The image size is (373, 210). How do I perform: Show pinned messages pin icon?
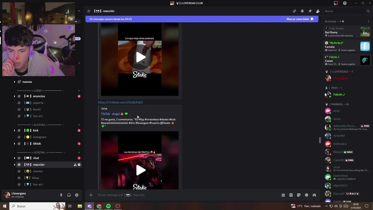310,11
